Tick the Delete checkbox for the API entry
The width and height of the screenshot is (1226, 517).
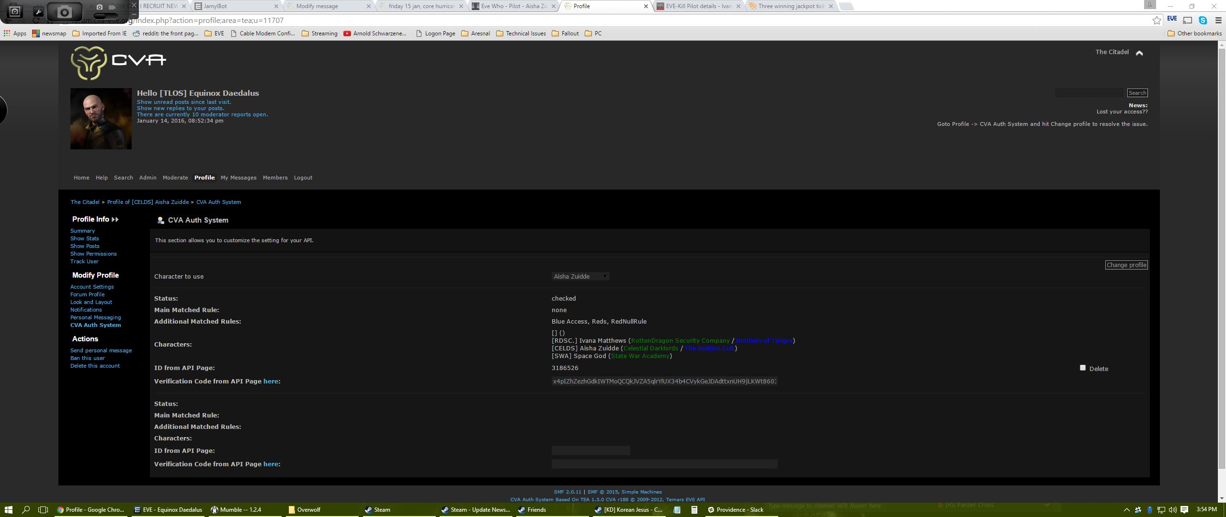[x=1082, y=368]
